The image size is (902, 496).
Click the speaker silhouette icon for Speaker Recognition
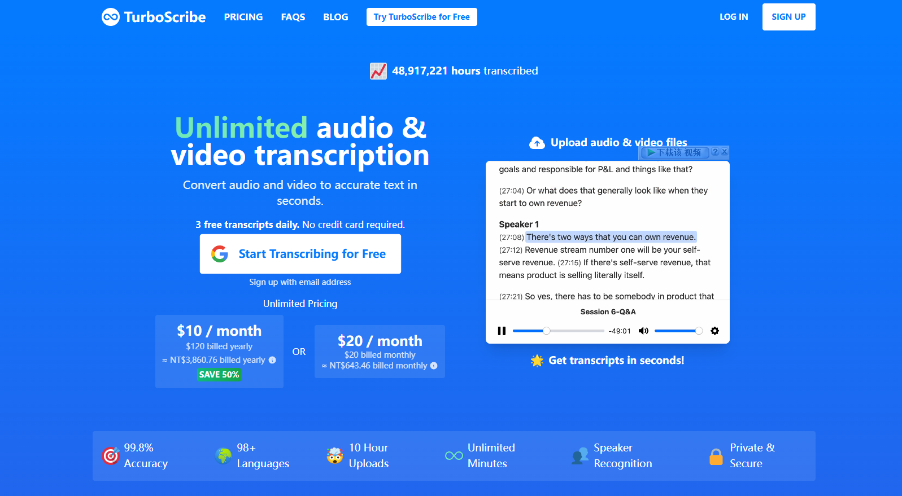point(580,456)
